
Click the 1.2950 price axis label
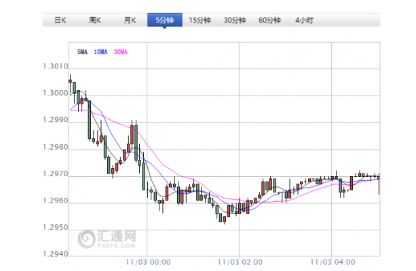56,228
